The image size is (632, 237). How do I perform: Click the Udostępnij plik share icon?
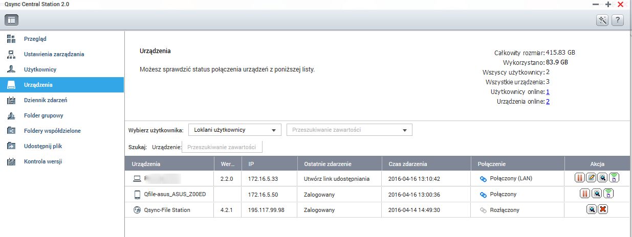(11, 146)
